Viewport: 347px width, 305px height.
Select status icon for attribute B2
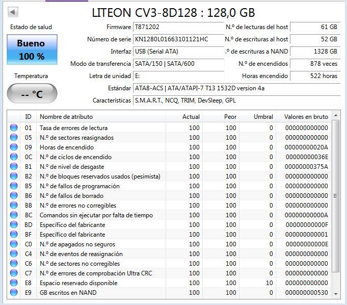click(14, 176)
